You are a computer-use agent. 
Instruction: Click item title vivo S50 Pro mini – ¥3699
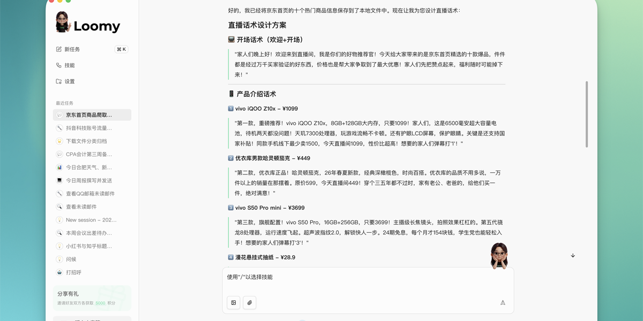coord(270,208)
